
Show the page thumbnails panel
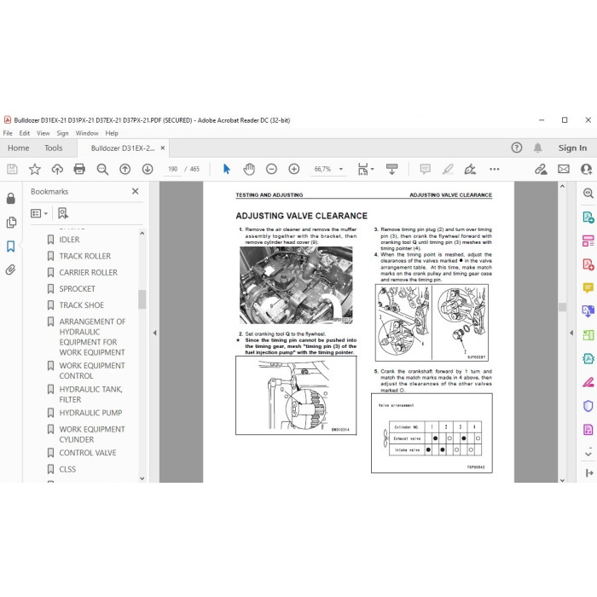(x=11, y=222)
